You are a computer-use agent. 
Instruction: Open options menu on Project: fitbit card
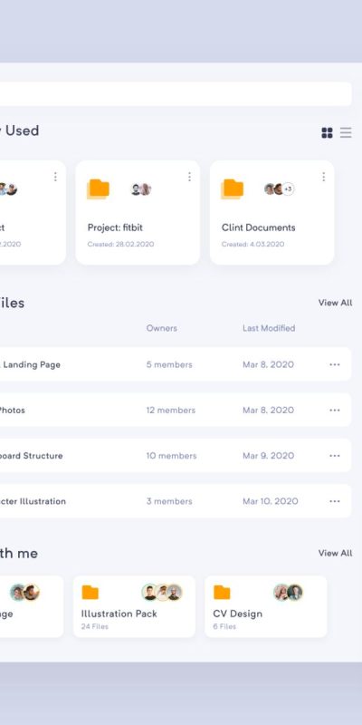point(189,177)
